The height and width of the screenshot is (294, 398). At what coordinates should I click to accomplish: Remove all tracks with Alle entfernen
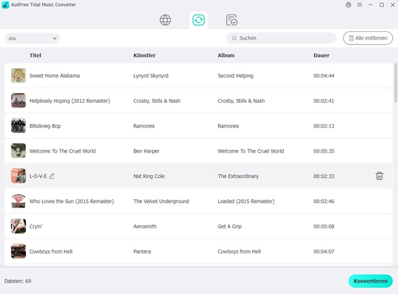point(368,38)
